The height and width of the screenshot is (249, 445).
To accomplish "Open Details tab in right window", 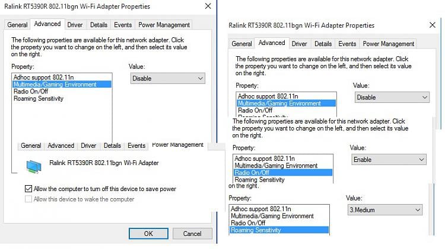I will tap(323, 44).
